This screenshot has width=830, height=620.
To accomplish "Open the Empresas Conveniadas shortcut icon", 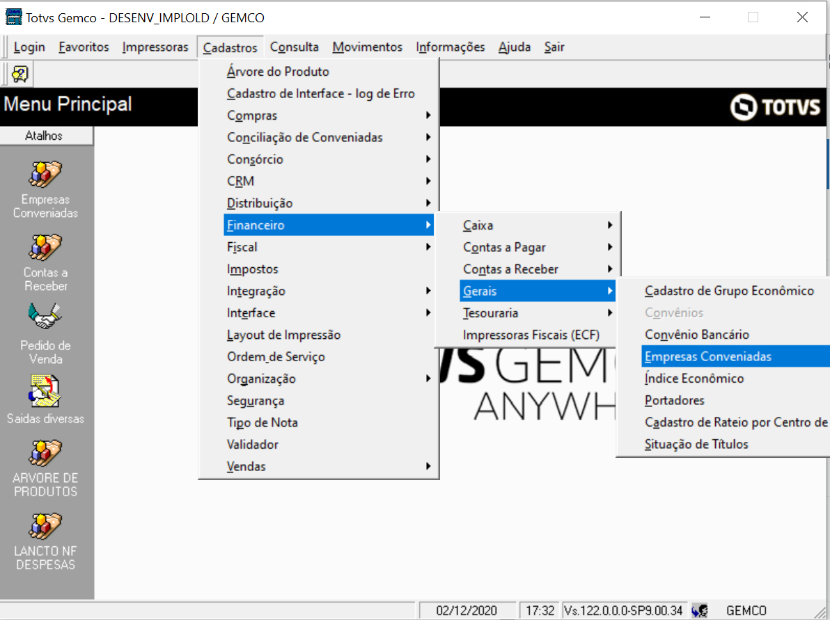I will click(x=45, y=174).
